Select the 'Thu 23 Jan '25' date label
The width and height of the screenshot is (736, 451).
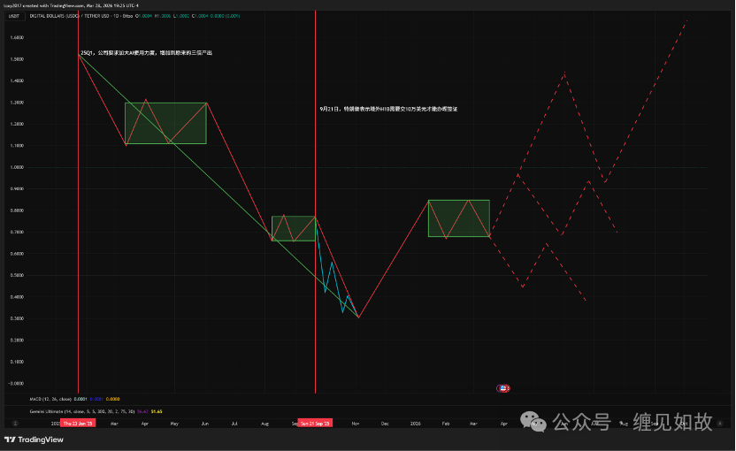[78, 424]
